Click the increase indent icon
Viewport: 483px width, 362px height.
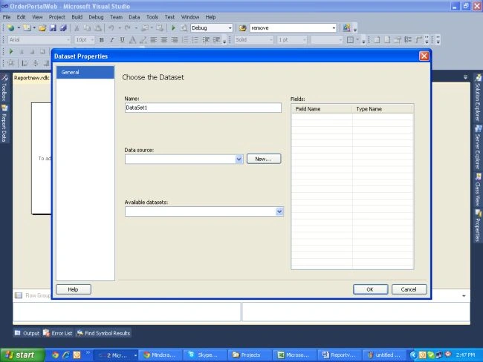tap(216, 39)
